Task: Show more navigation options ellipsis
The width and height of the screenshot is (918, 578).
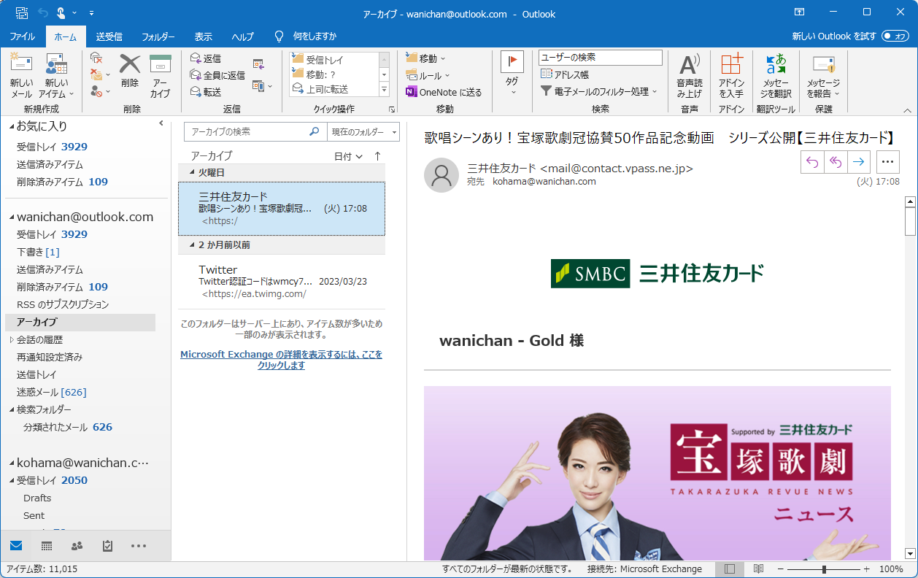Action: pos(139,546)
